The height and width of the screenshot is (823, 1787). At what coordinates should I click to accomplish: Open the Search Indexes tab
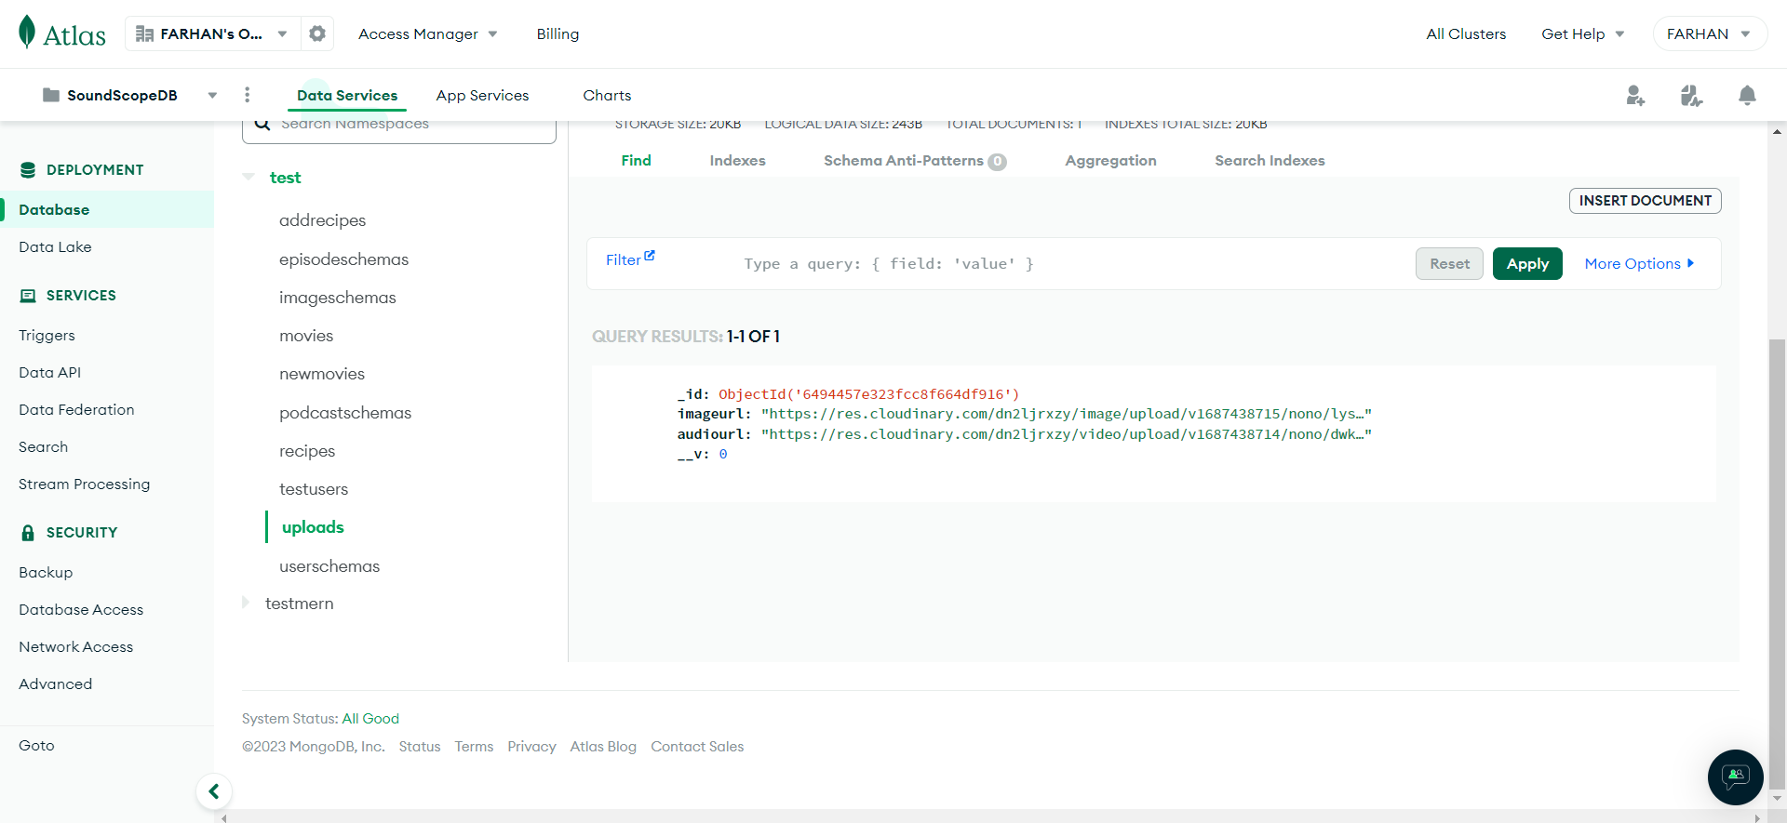[x=1270, y=160]
